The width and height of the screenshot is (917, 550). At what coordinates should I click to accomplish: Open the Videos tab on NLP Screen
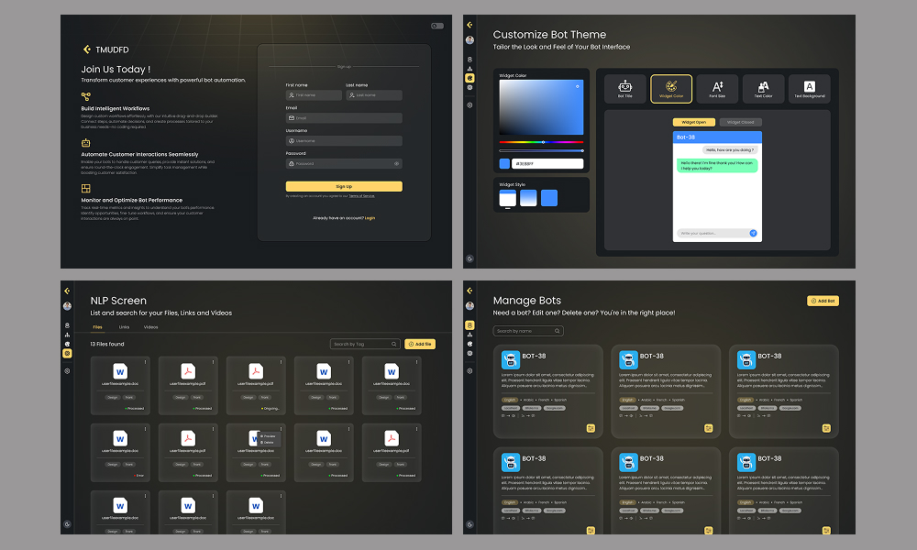150,326
